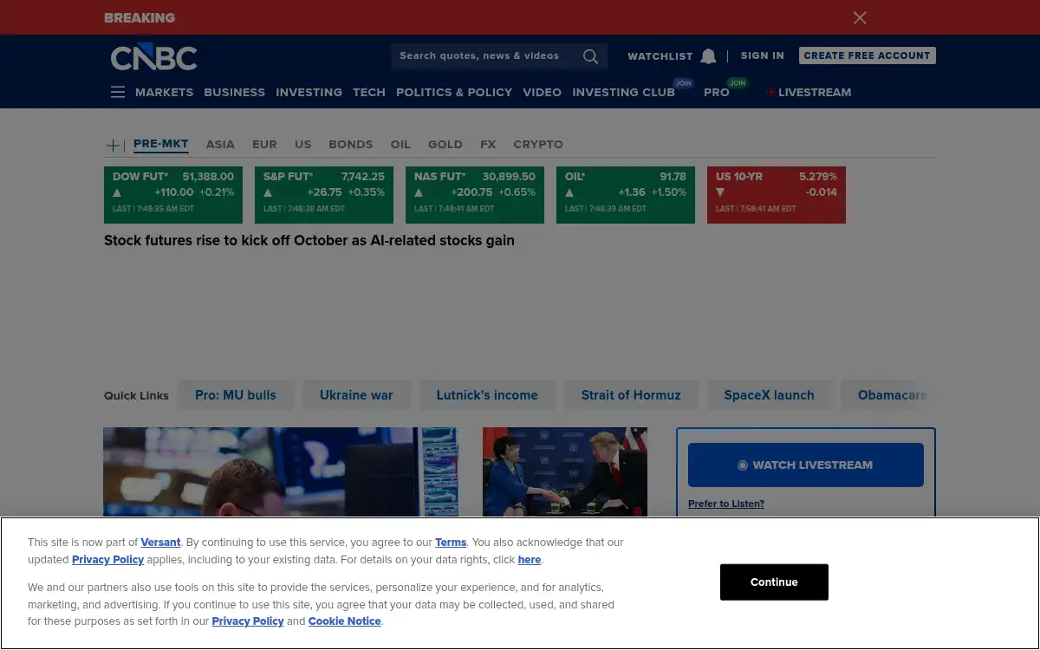Switch to the US markets tab
Image resolution: width=1040 pixels, height=650 pixels.
302,145
